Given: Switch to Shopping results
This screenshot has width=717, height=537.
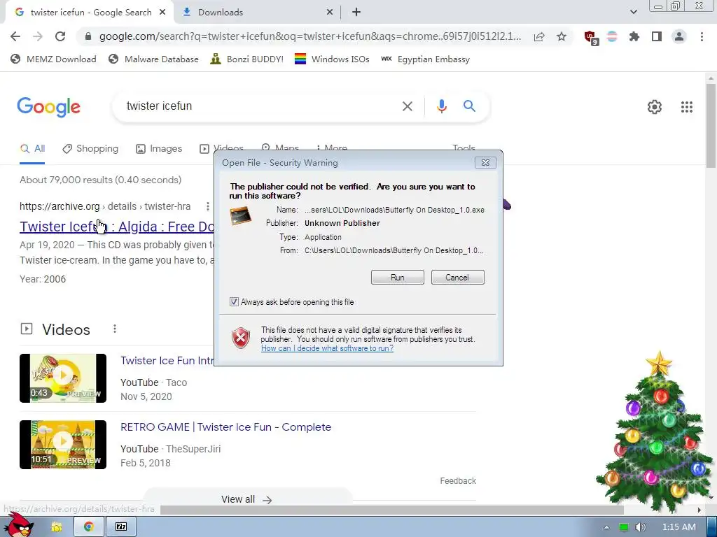Looking at the screenshot, I should (90, 149).
